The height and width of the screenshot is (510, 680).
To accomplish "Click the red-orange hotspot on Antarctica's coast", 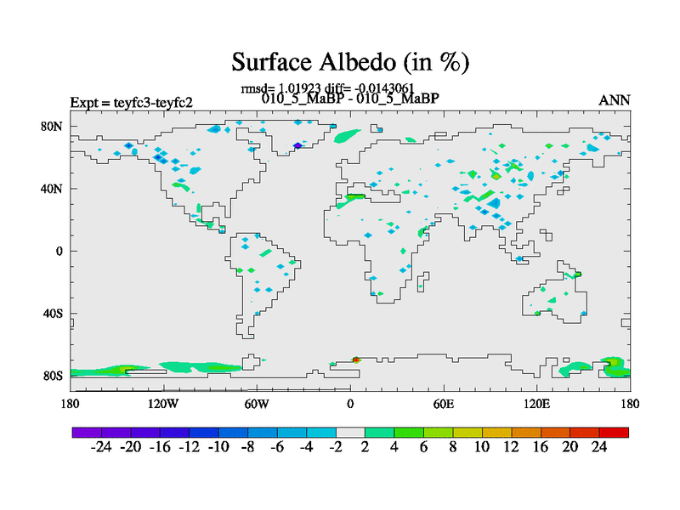I will tap(355, 360).
